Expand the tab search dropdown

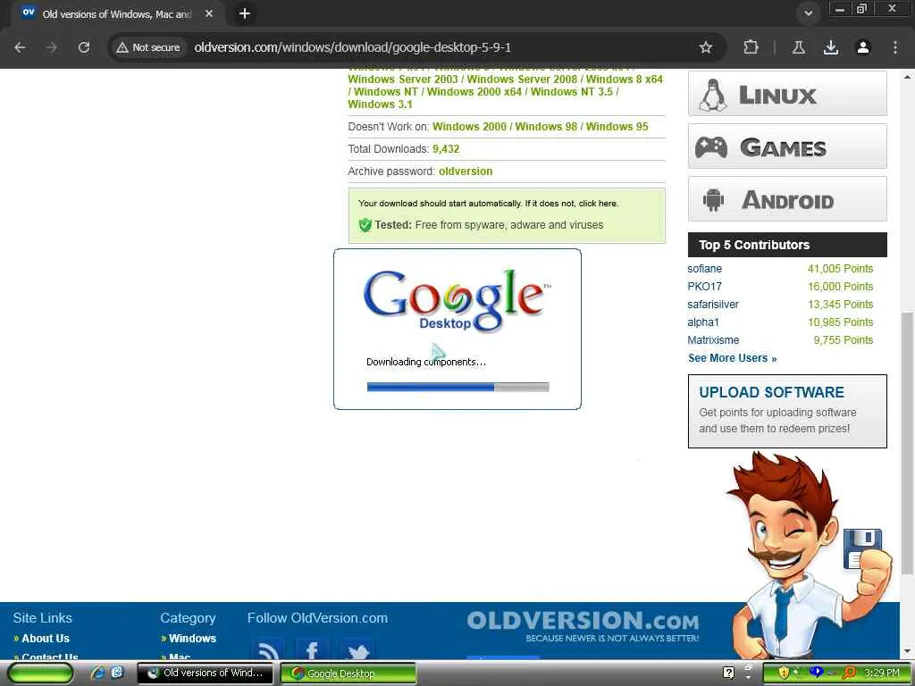click(808, 13)
